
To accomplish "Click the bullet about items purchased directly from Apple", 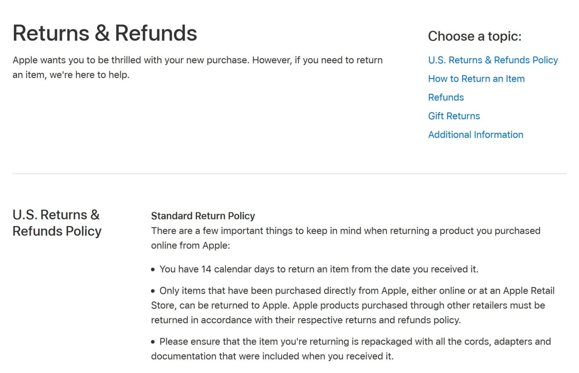I will (x=352, y=305).
